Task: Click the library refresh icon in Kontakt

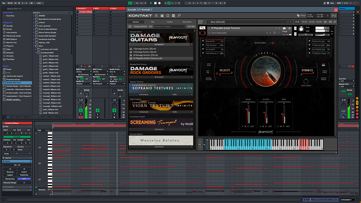Action: pos(130,26)
